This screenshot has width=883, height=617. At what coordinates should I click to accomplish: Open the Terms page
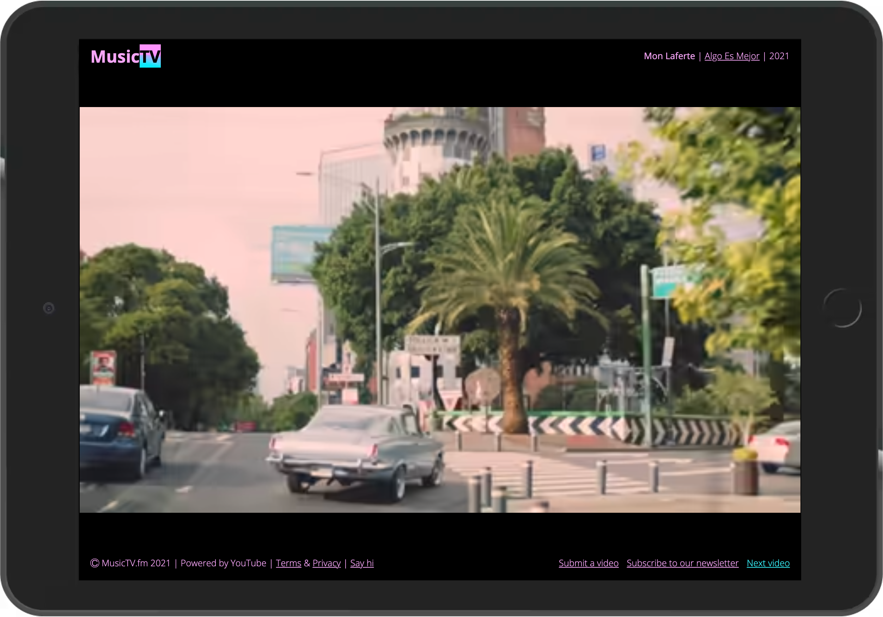coord(288,562)
